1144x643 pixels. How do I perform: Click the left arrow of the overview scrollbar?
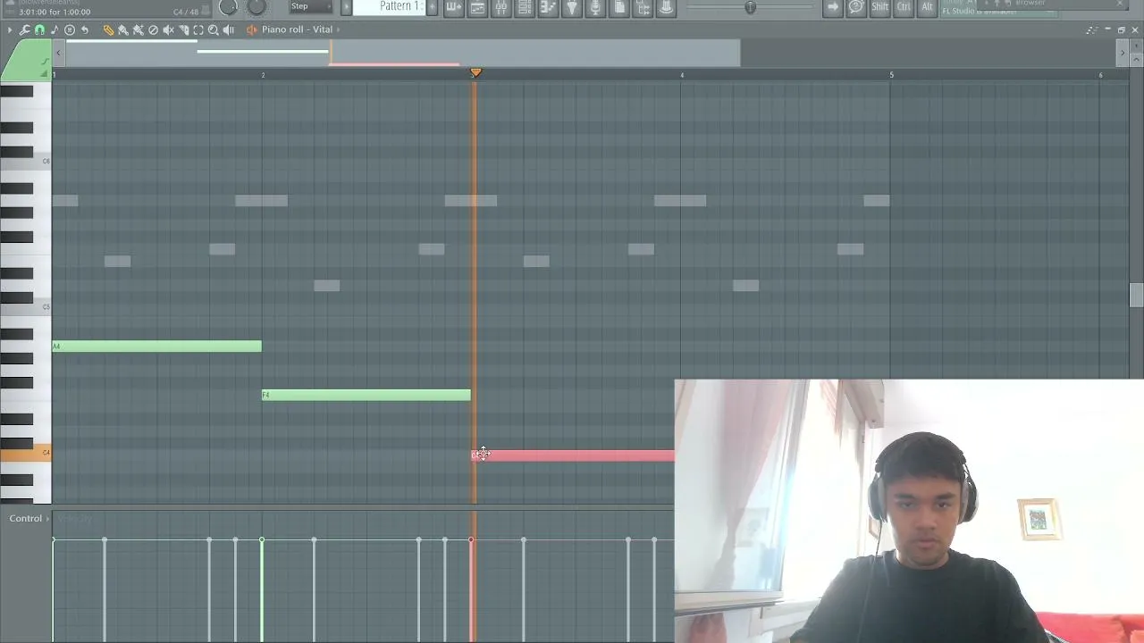(58, 54)
